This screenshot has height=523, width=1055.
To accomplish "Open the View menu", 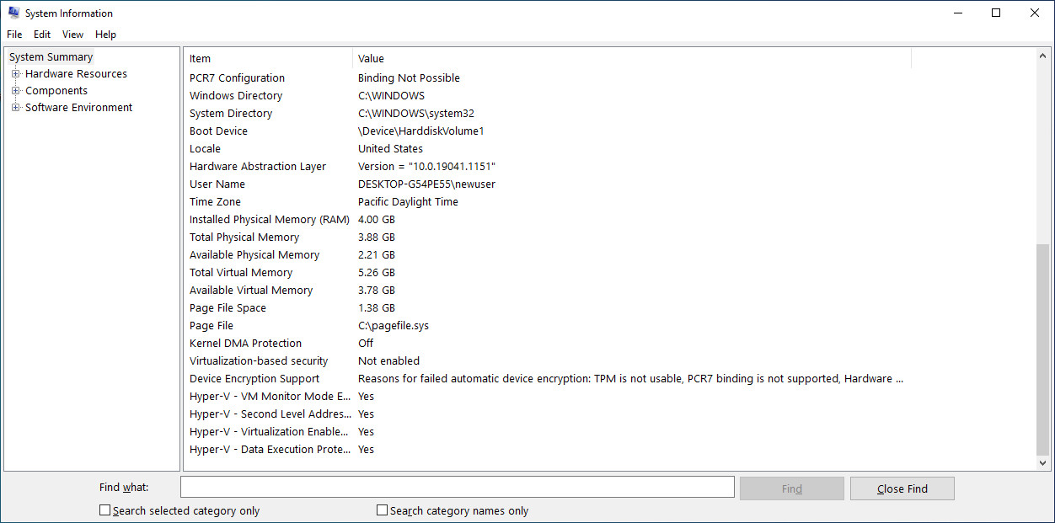I will [x=73, y=35].
